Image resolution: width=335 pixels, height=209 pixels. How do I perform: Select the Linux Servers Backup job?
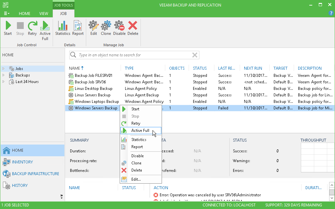(199, 95)
